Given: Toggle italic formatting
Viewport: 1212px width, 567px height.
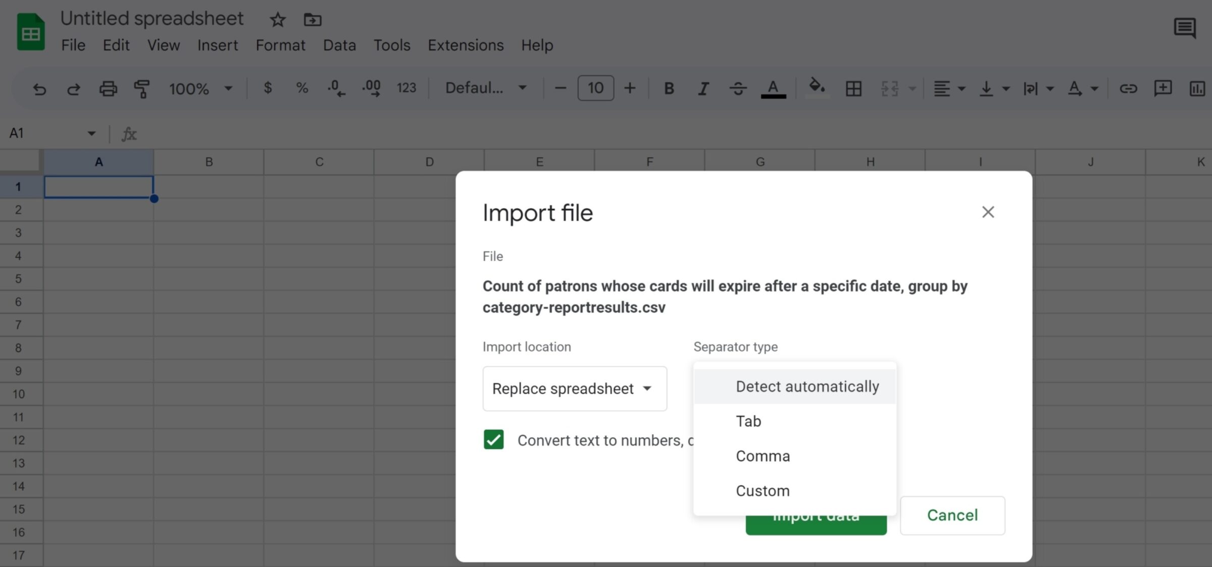Looking at the screenshot, I should (x=703, y=89).
